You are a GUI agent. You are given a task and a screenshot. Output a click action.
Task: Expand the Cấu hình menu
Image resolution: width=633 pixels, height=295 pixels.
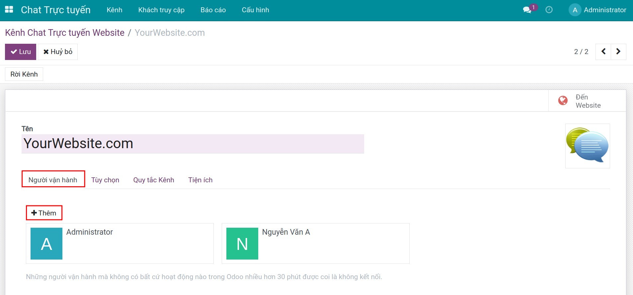tap(255, 10)
